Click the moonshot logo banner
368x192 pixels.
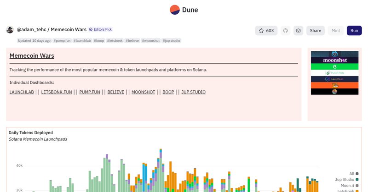click(335, 60)
